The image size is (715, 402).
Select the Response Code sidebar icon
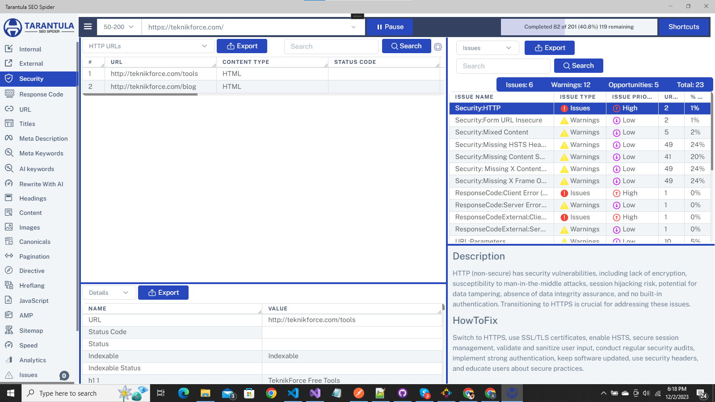pos(9,94)
